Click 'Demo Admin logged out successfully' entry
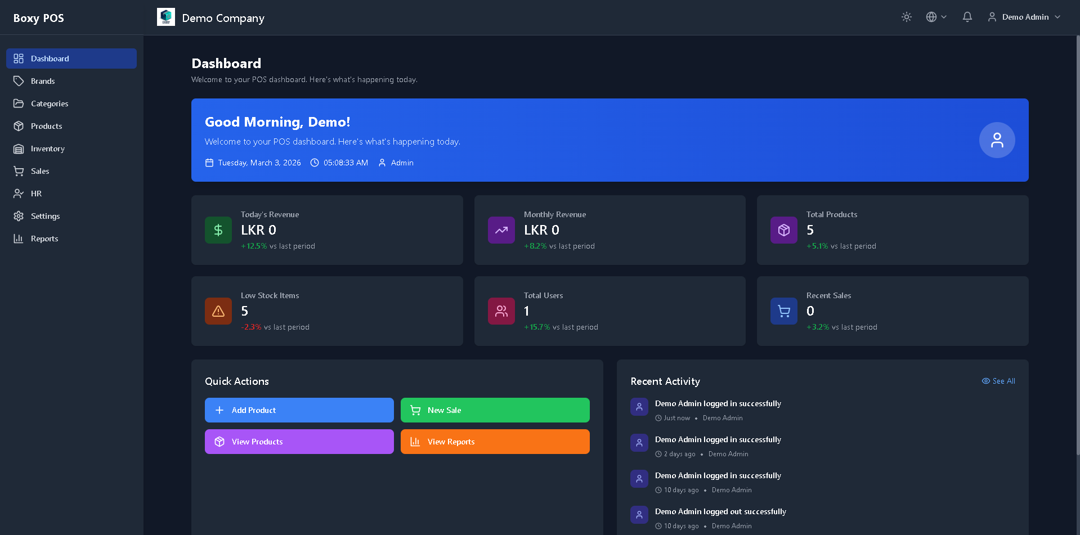Image resolution: width=1080 pixels, height=535 pixels. [720, 511]
